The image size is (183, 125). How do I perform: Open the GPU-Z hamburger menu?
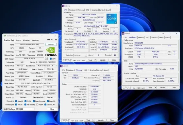(x=56, y=40)
